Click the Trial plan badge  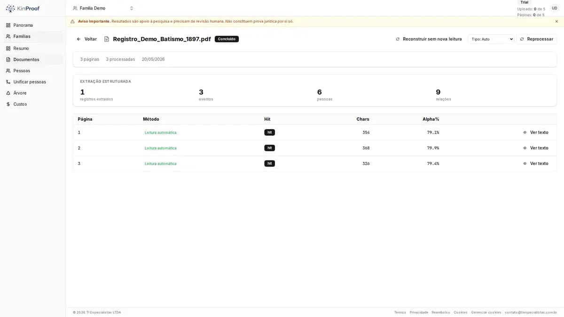(524, 2)
